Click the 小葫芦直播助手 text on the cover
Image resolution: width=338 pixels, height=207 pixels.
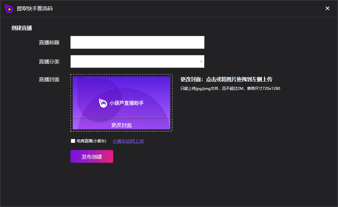pos(127,103)
